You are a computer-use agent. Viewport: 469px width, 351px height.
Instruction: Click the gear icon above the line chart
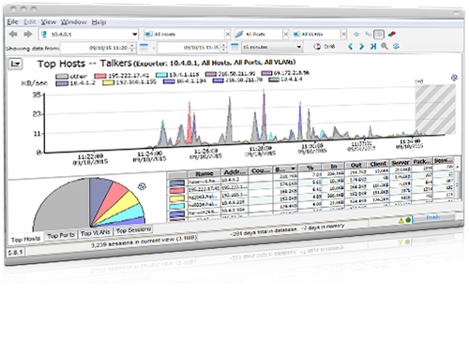point(454,78)
